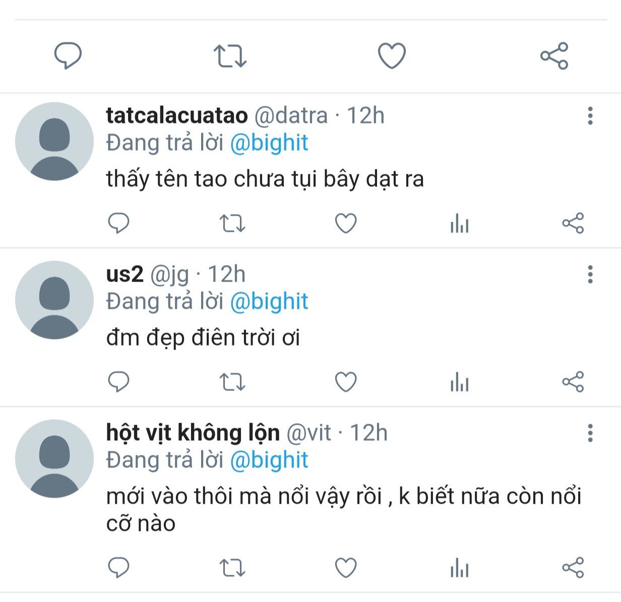Screen dimensions: 621x602
Task: Open more options menu on us2's tweet
Action: (x=590, y=275)
